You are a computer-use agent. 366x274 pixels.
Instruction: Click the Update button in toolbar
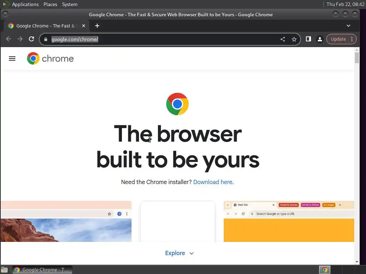point(338,39)
